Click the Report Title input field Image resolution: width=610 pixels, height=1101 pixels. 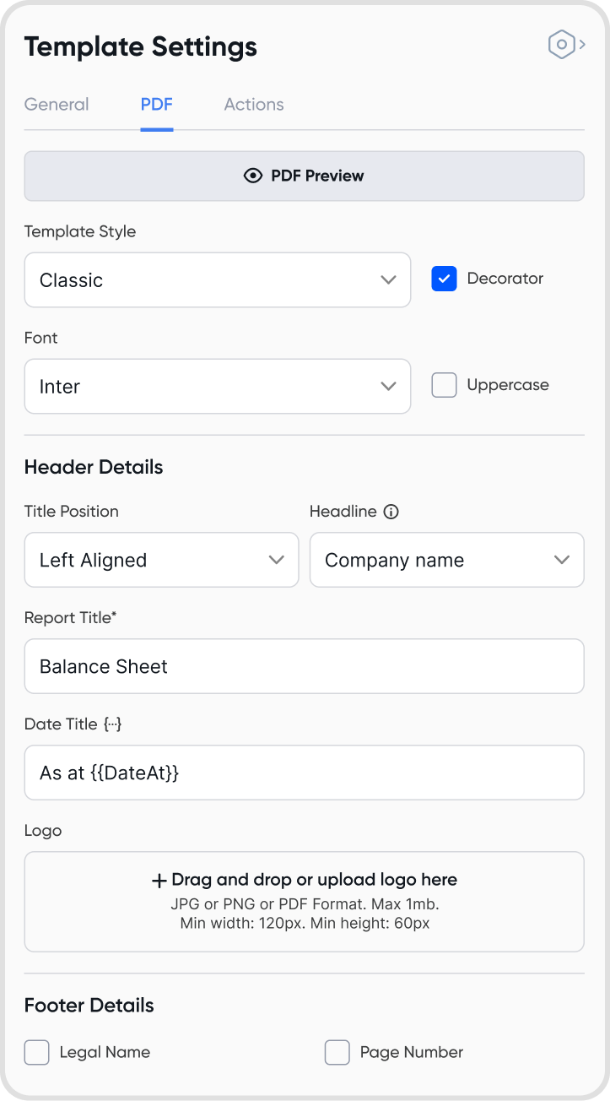click(304, 666)
